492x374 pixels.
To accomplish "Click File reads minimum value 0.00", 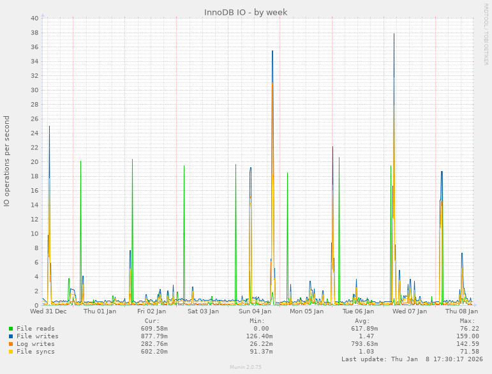I will point(261,329).
